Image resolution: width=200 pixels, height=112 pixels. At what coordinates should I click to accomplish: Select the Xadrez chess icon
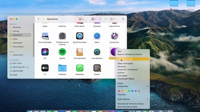pyautogui.click(x=97, y=68)
